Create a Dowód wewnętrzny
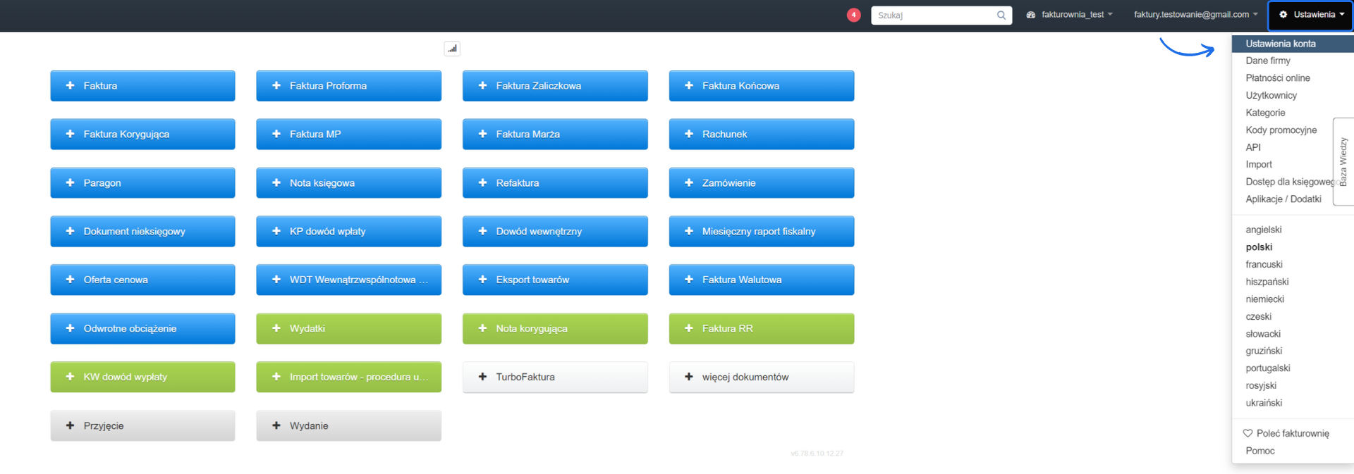The image size is (1354, 474). click(x=555, y=231)
